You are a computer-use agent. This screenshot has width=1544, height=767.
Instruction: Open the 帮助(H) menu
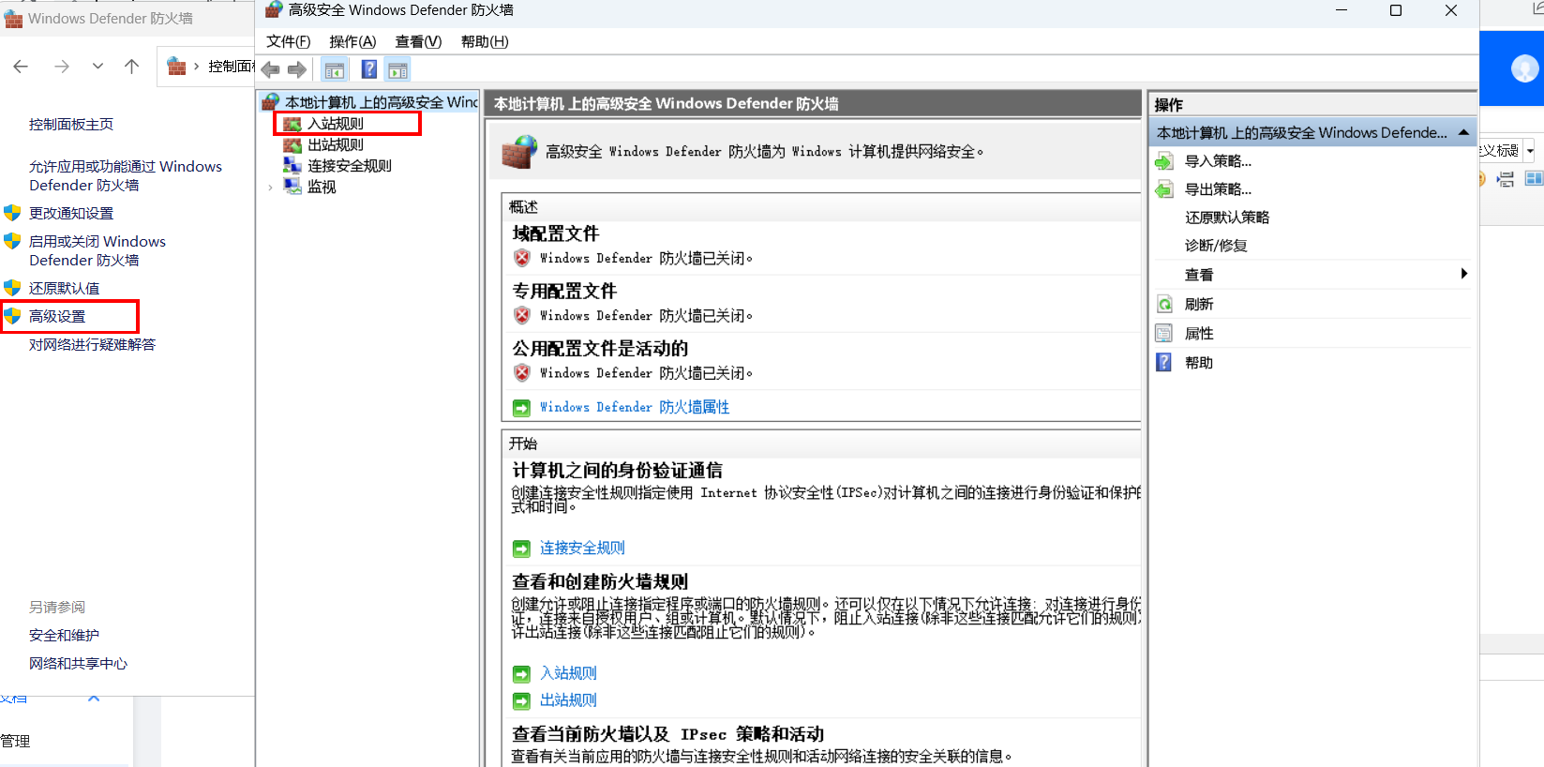coord(485,41)
